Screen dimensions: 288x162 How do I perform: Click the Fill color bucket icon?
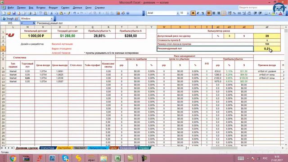click(x=273, y=13)
